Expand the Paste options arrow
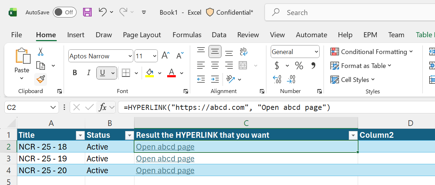Image resolution: width=435 pixels, height=185 pixels. click(x=22, y=78)
